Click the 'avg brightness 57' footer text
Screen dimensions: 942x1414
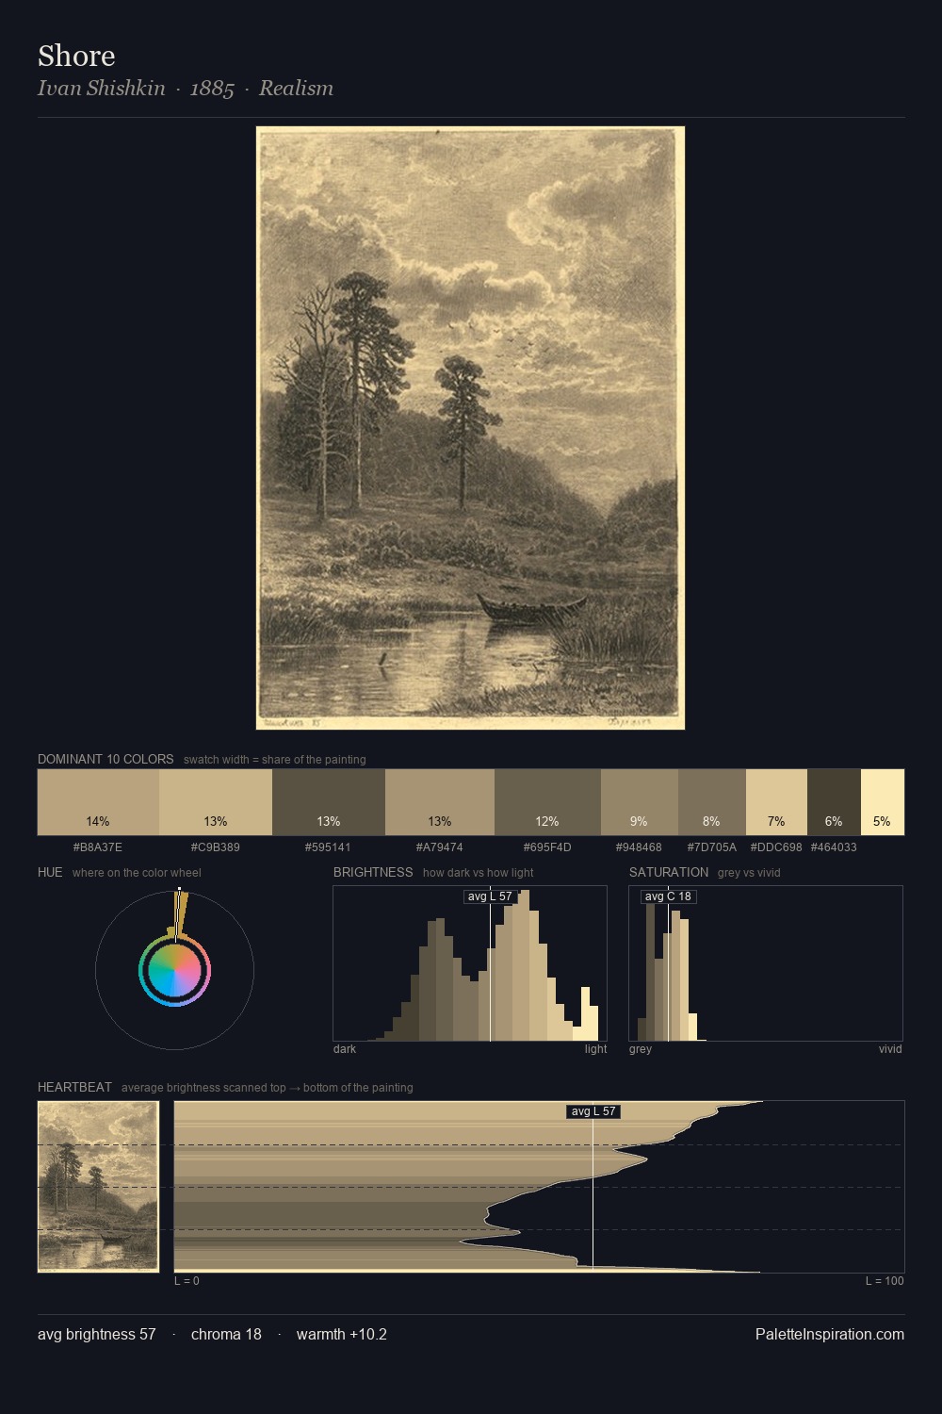point(97,1334)
